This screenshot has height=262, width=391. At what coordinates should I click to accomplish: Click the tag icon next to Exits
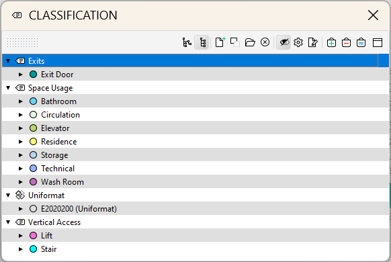click(x=20, y=61)
